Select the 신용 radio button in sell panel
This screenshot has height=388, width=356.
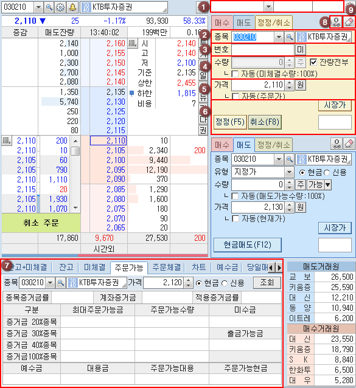(327, 172)
